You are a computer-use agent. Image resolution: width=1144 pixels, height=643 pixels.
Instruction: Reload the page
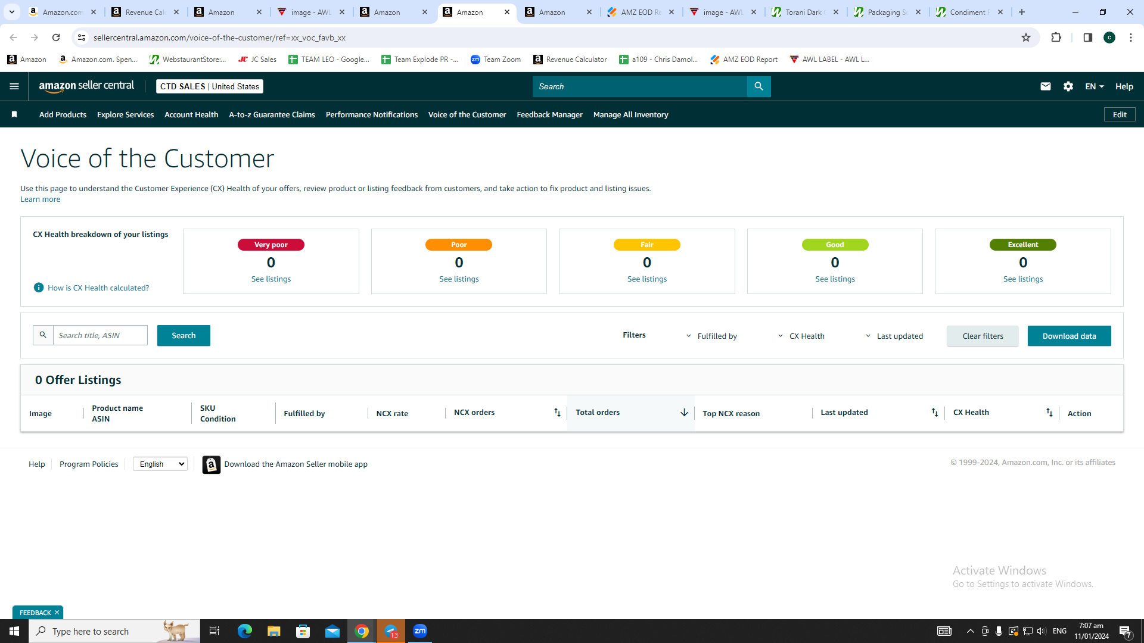tap(56, 38)
